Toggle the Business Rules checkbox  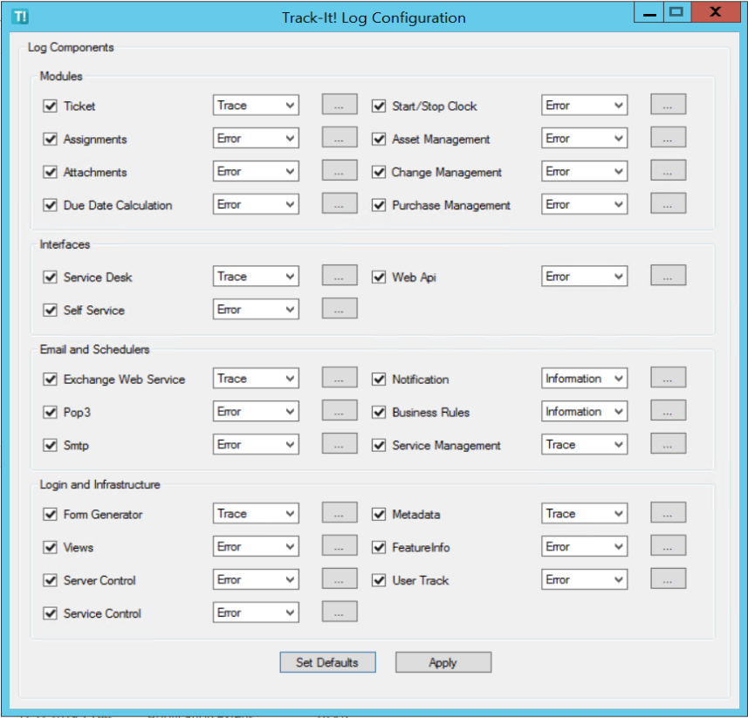tap(379, 412)
